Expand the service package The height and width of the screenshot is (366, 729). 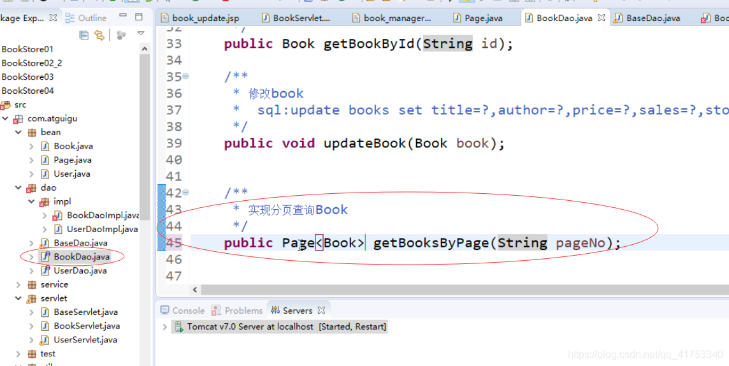click(x=18, y=284)
